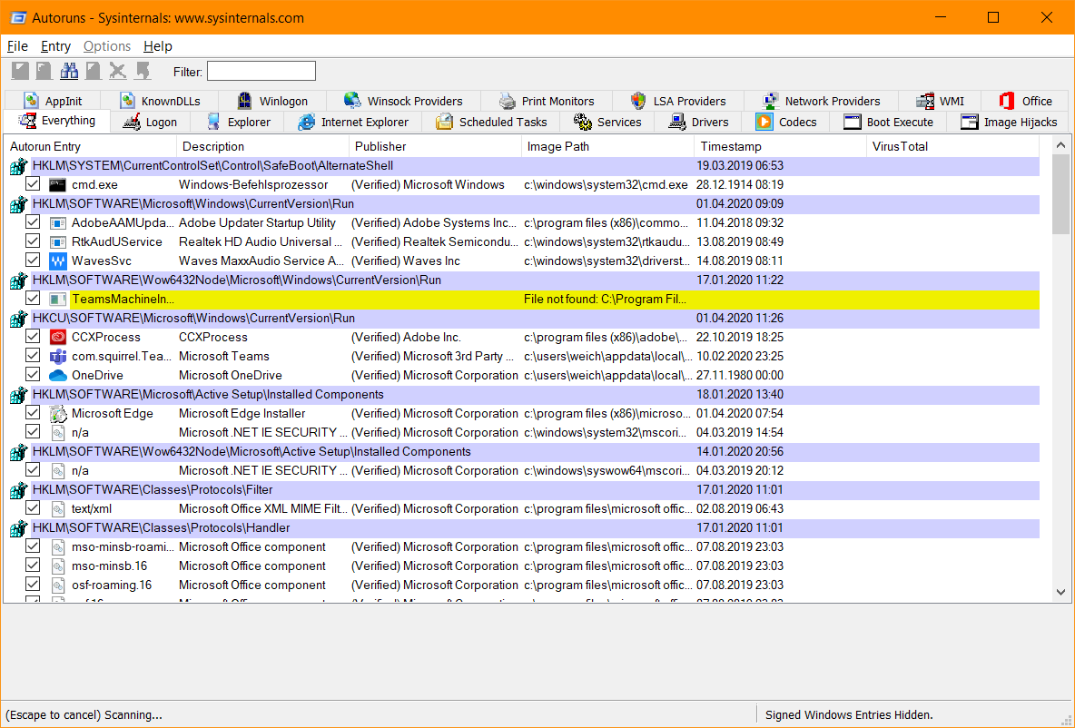Click the Print Monitors printer icon
Screen dimensions: 1075x728
coord(507,101)
